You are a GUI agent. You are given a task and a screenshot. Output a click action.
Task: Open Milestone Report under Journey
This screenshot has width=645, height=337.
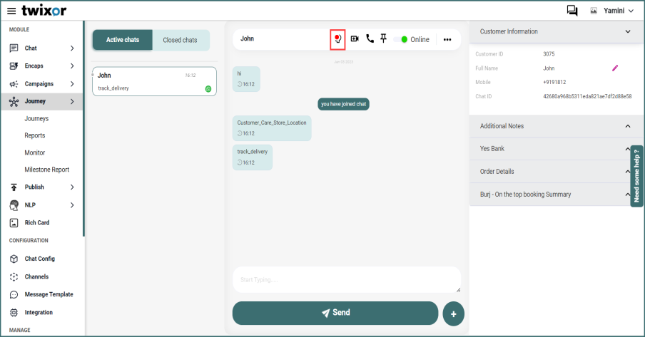click(x=46, y=170)
